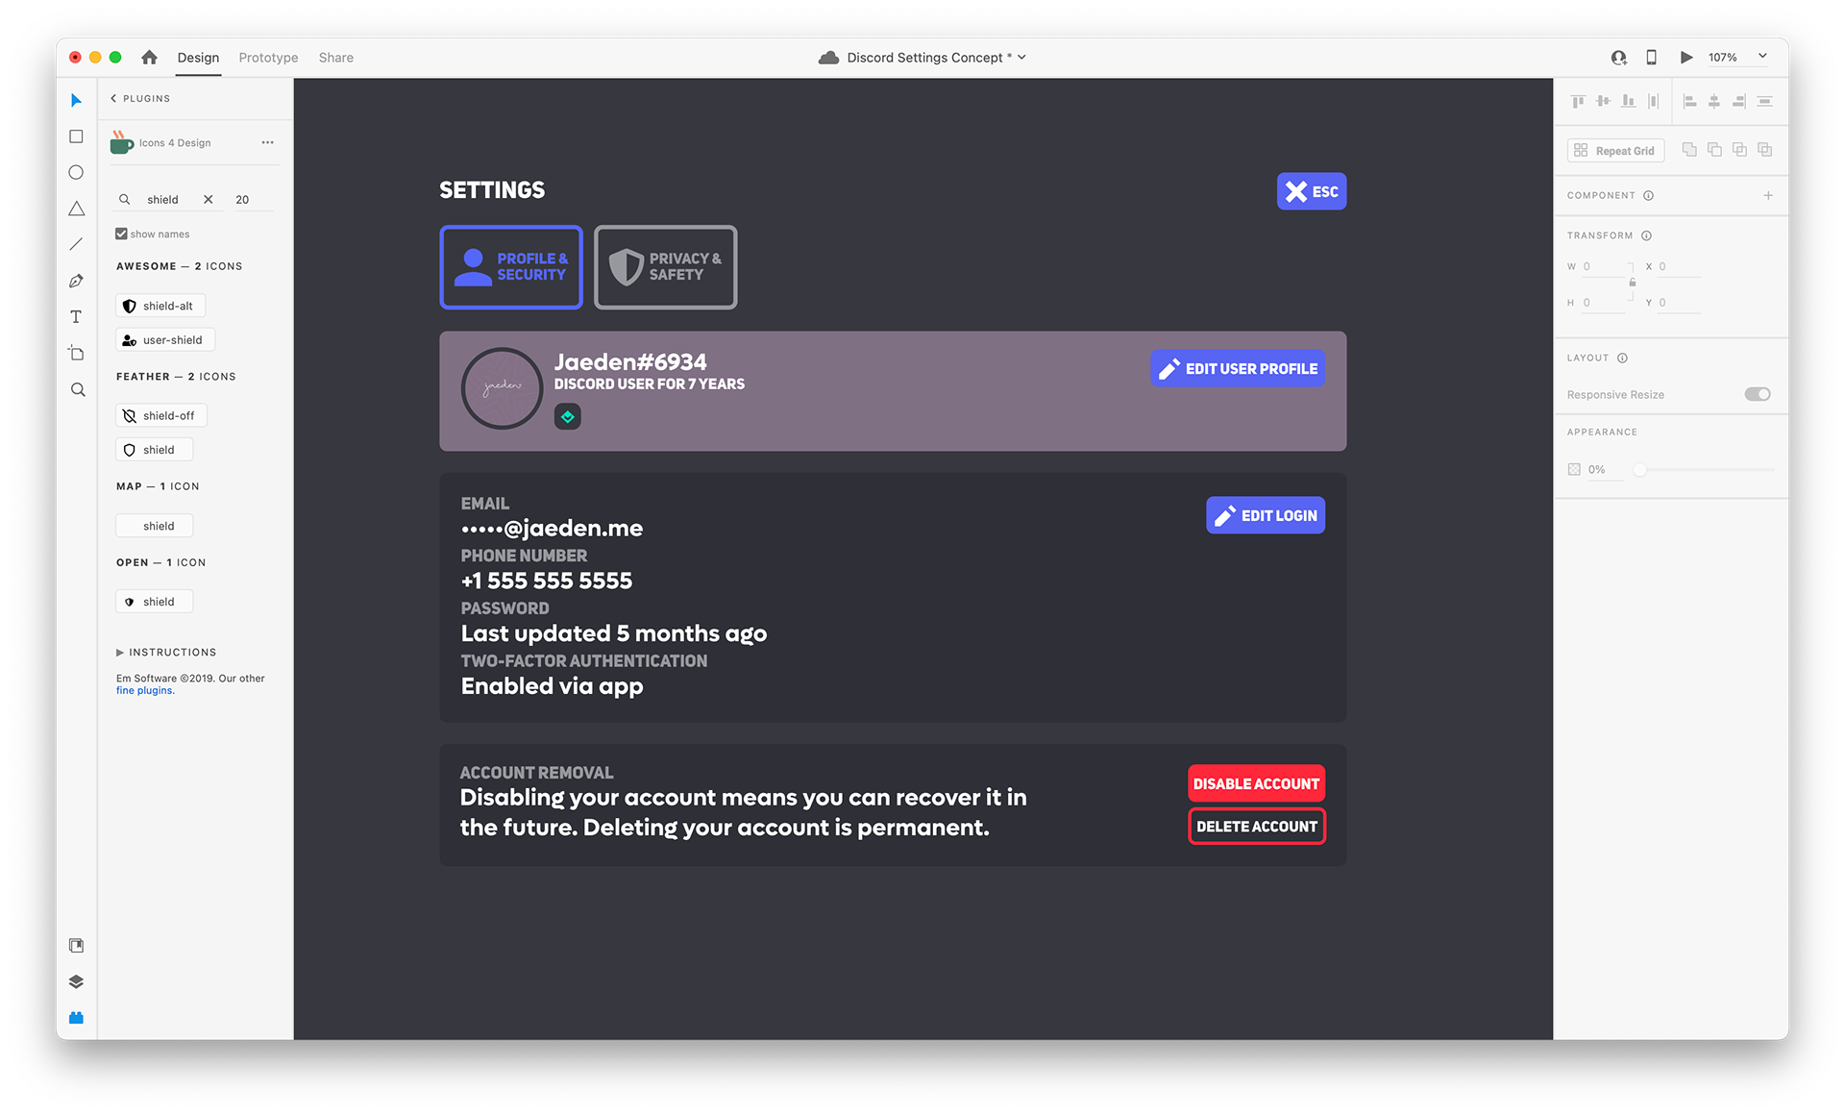
Task: Expand the Instructions section
Action: (166, 652)
